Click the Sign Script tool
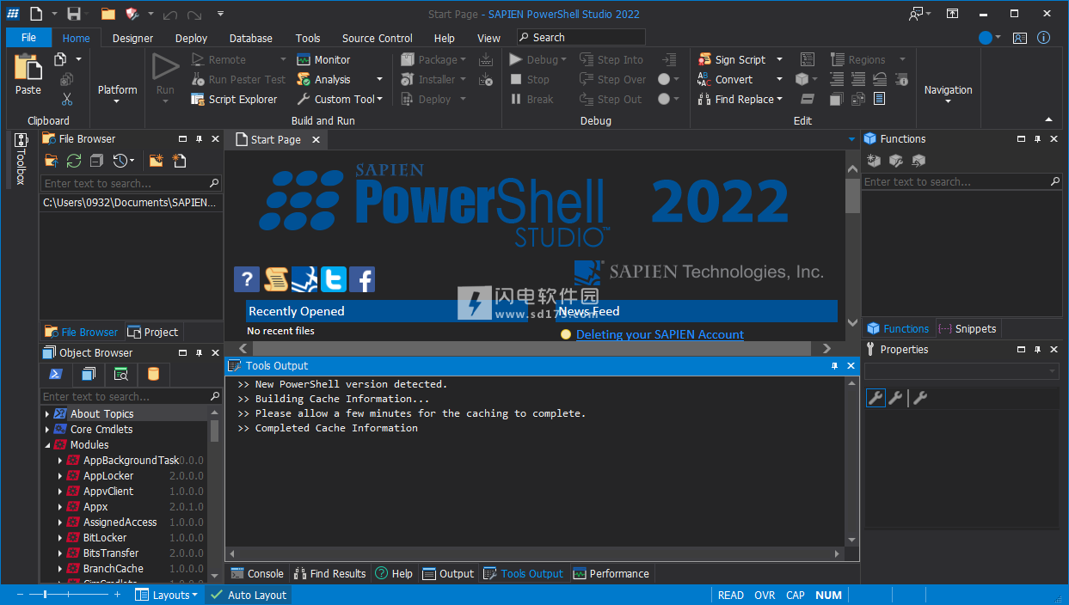Viewport: 1069px width, 605px height. (731, 59)
